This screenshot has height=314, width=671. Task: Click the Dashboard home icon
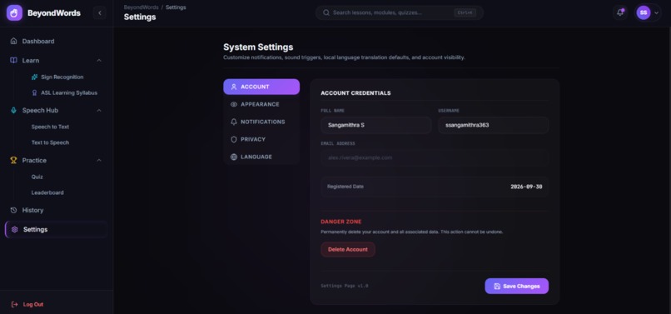[13, 41]
